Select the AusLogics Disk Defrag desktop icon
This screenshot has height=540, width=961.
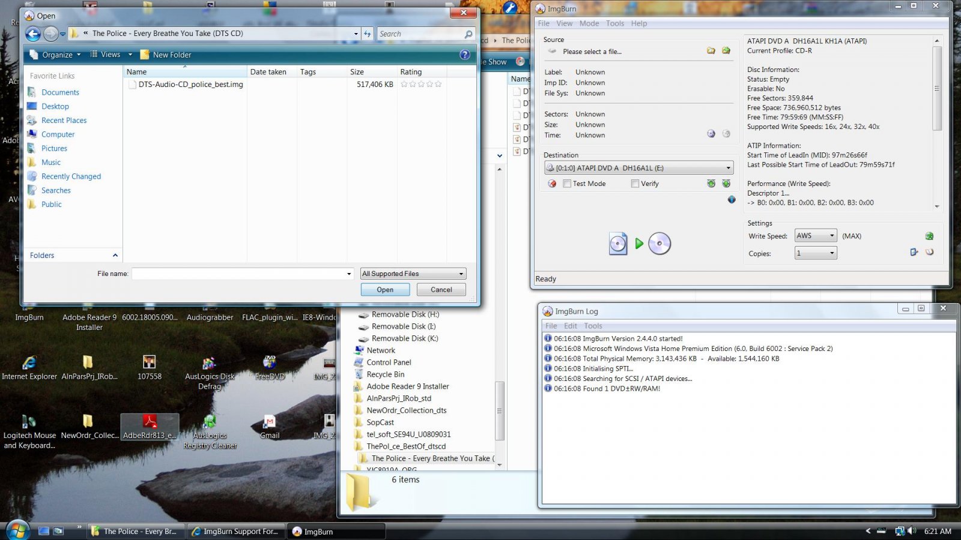210,372
